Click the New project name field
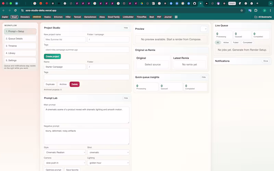The height and width of the screenshot is (171, 274). tap(65, 39)
